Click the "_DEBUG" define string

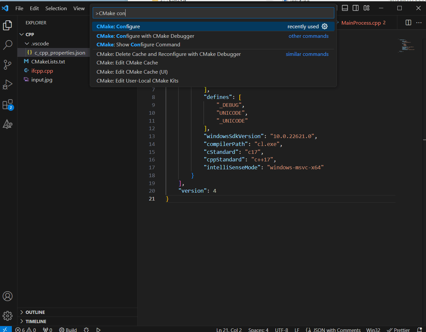coord(229,105)
